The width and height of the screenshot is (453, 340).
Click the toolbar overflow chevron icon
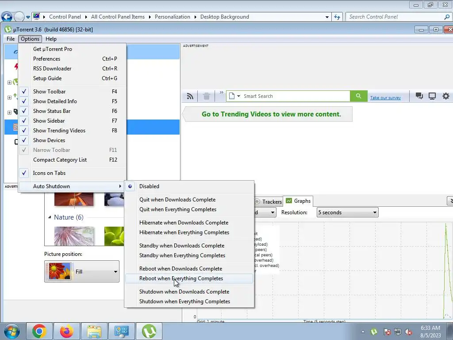(x=221, y=93)
